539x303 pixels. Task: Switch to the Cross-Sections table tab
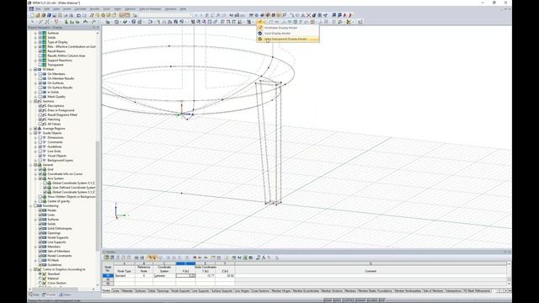pyautogui.click(x=260, y=291)
